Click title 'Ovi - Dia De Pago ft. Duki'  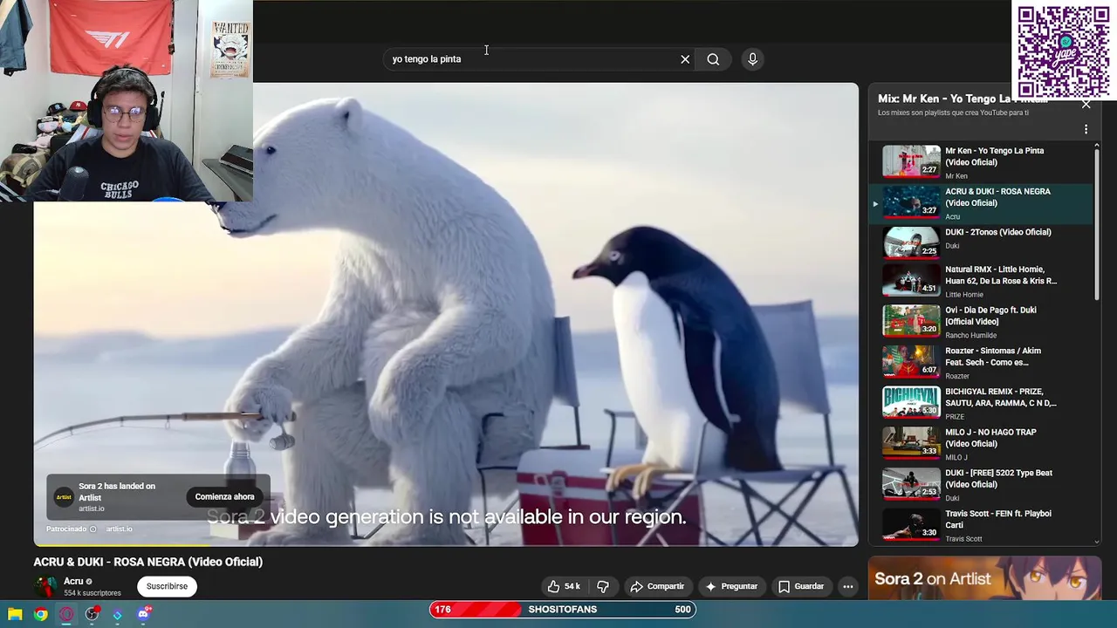coord(990,316)
